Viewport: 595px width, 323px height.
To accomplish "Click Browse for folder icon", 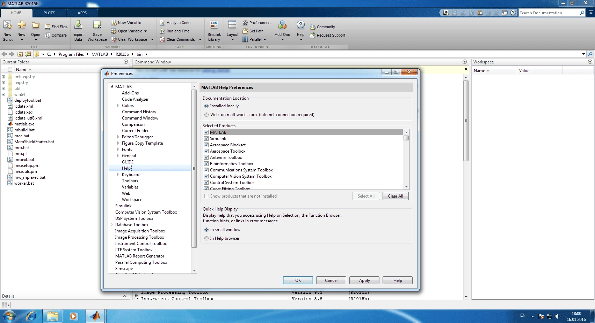I will (28, 54).
